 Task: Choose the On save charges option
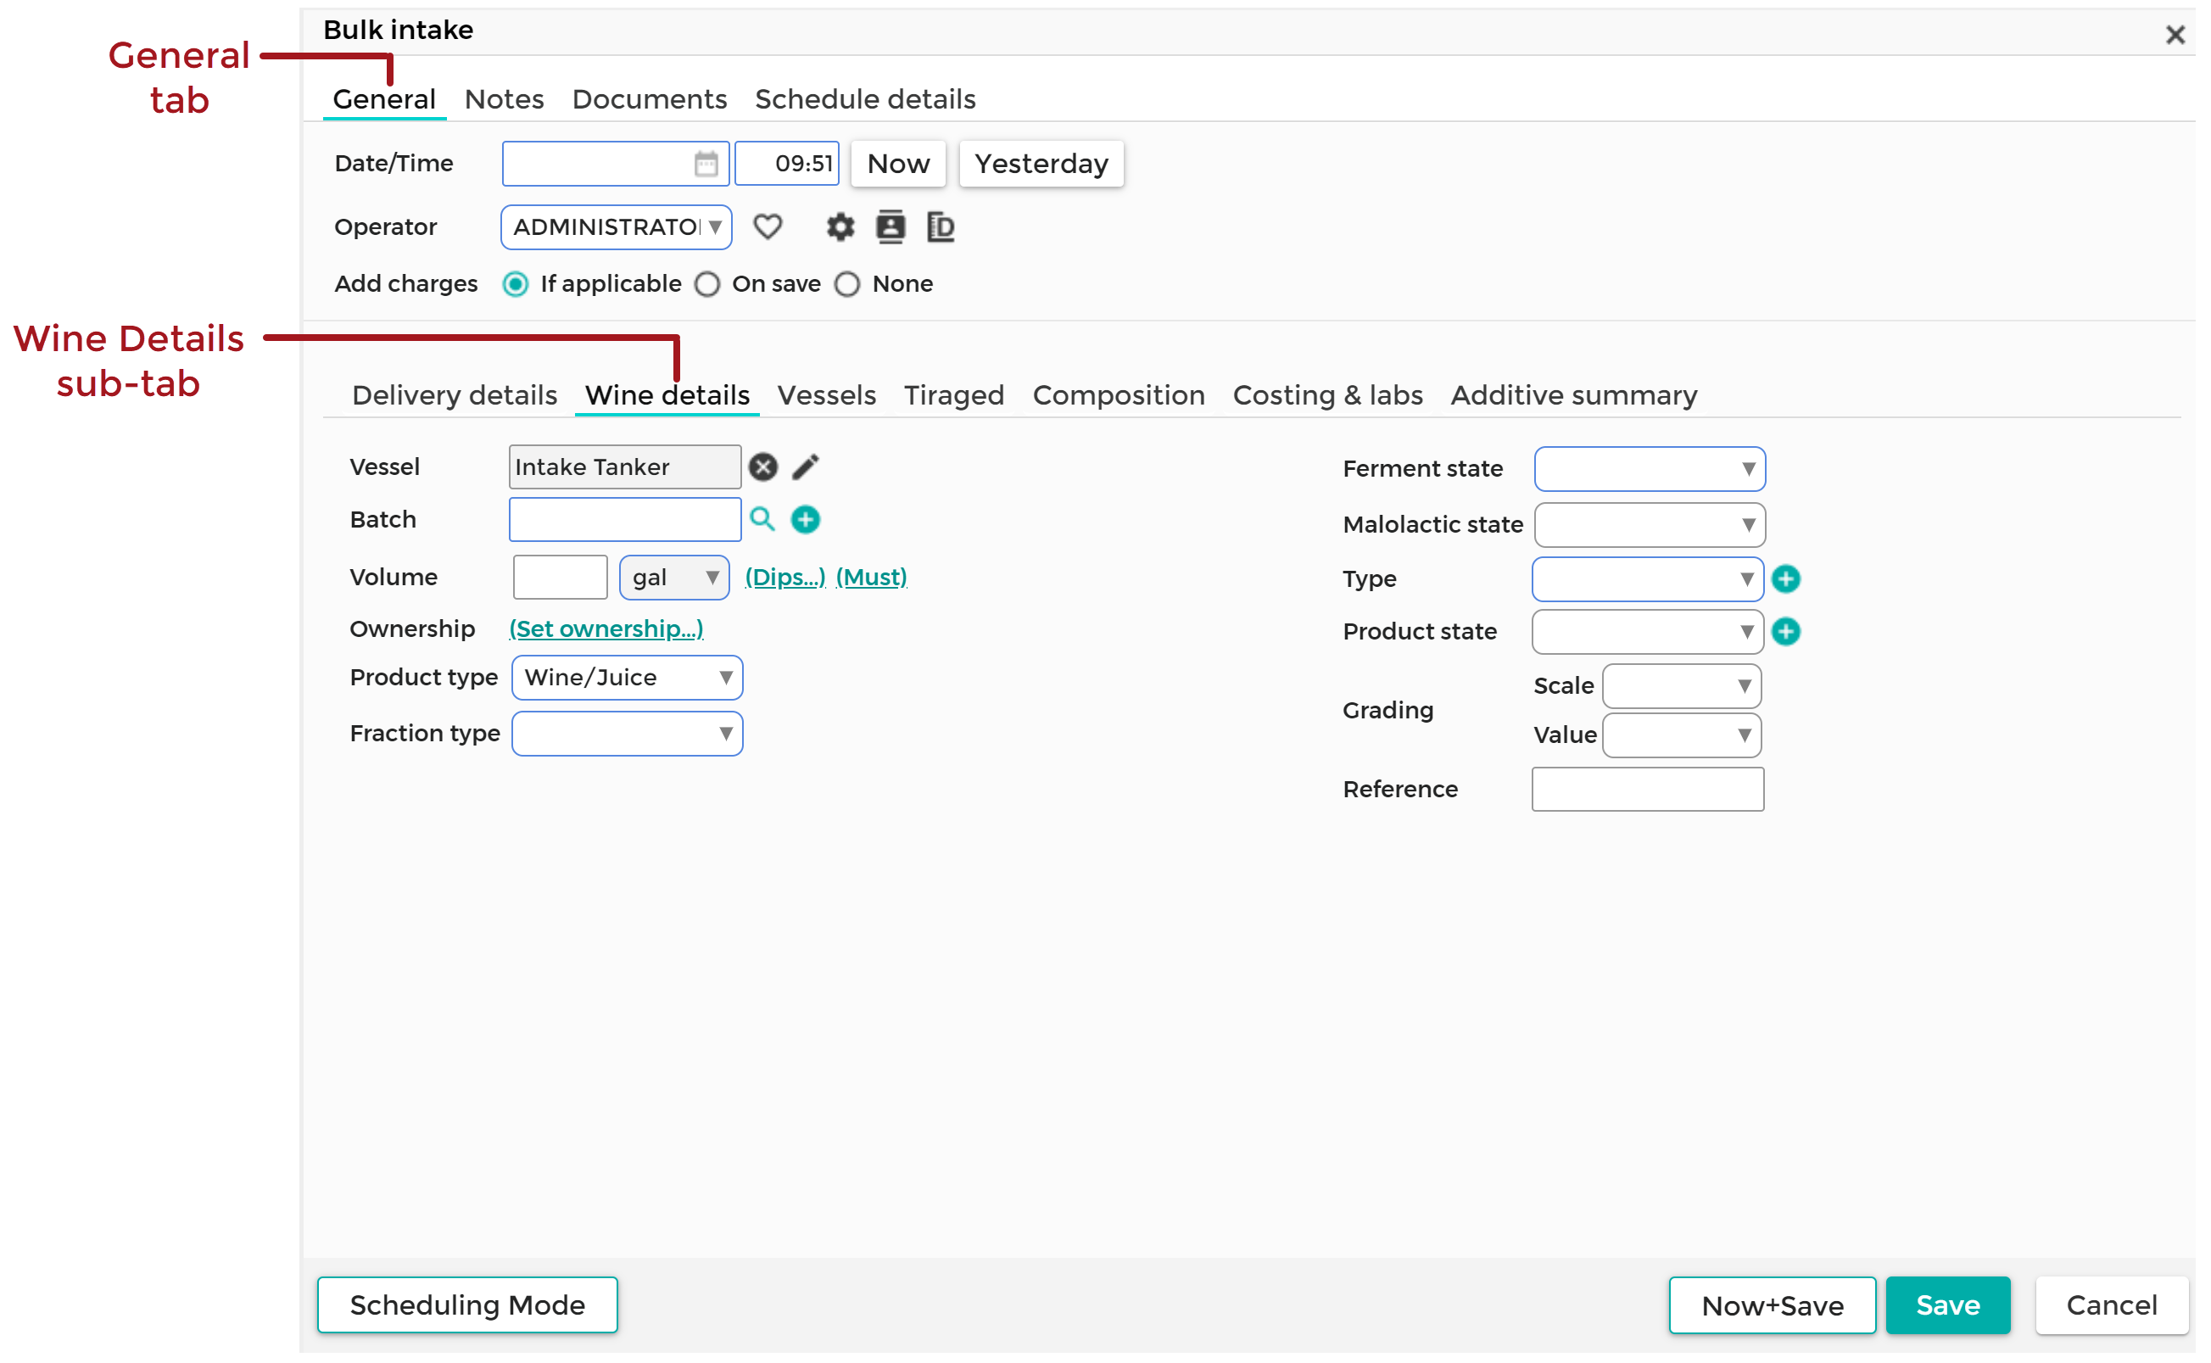[x=707, y=284]
